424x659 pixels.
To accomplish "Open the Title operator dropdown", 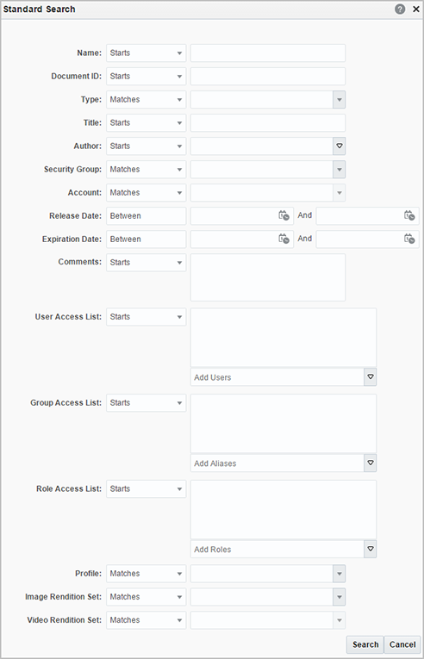I will tap(146, 122).
